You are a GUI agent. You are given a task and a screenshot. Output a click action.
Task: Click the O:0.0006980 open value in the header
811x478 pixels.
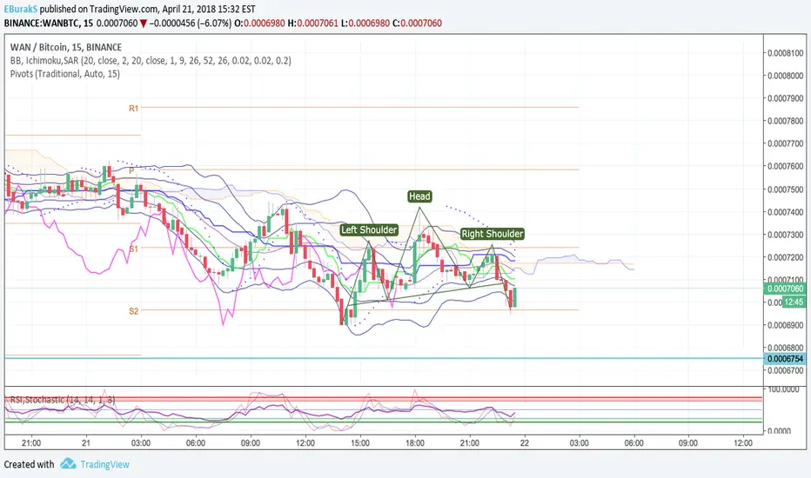point(259,23)
